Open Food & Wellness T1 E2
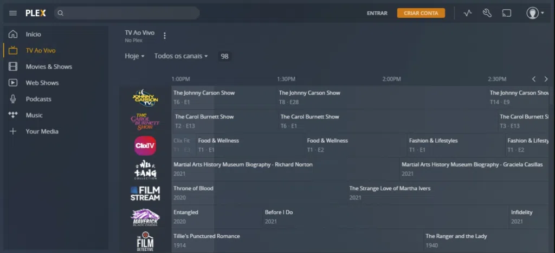This screenshot has width=555, height=253. [x=356, y=146]
